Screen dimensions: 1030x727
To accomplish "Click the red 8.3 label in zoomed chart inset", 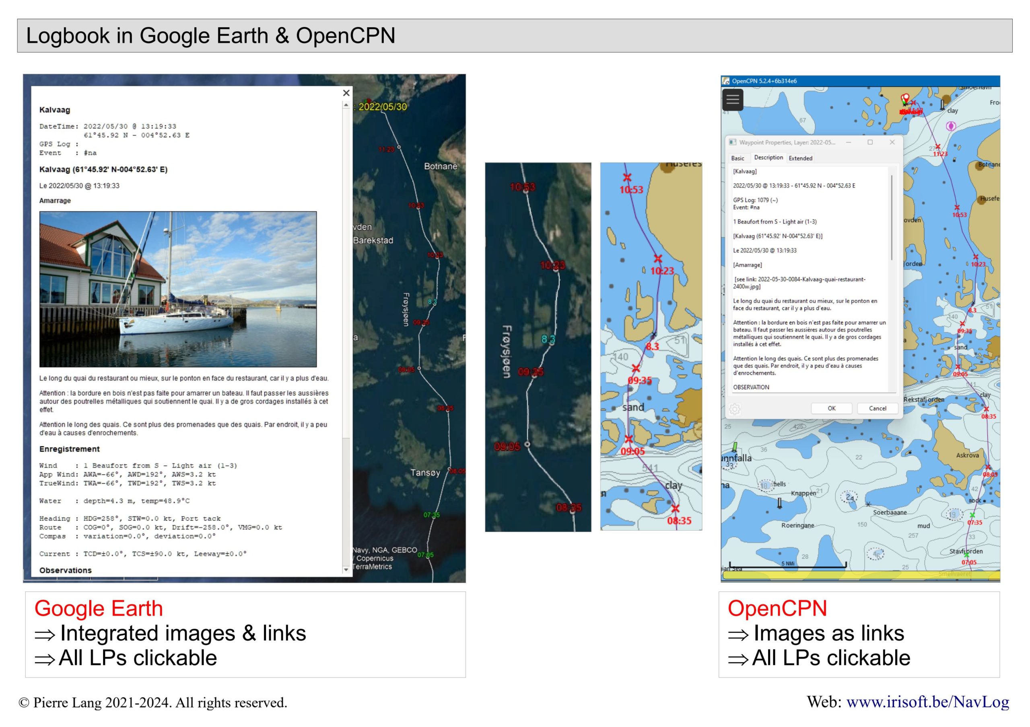I will (653, 346).
